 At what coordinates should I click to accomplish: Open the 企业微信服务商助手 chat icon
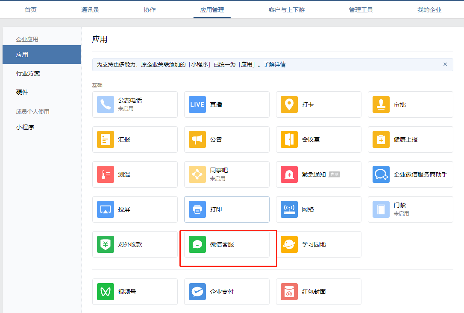(x=381, y=174)
